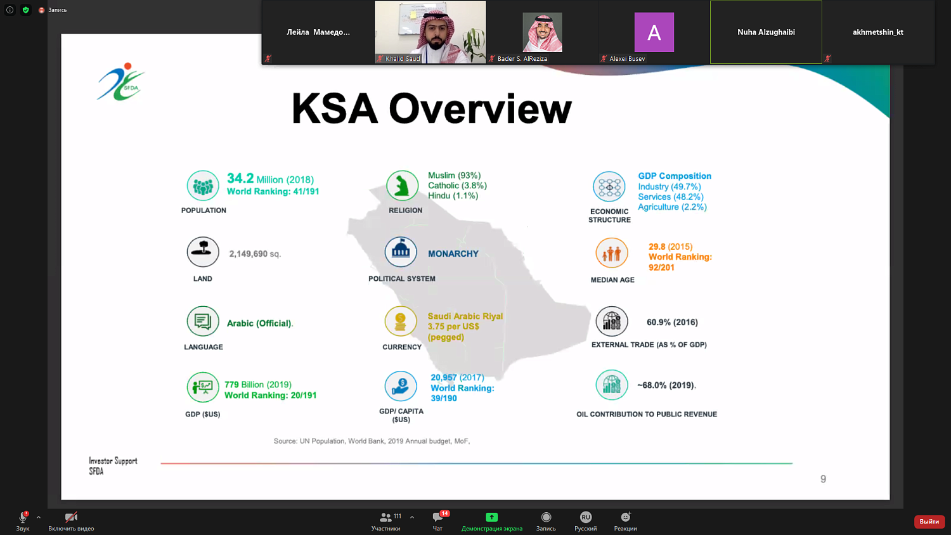Viewport: 951px width, 535px height.
Task: Click the 20,957 (2017) GDP per capita text
Action: pyautogui.click(x=457, y=378)
